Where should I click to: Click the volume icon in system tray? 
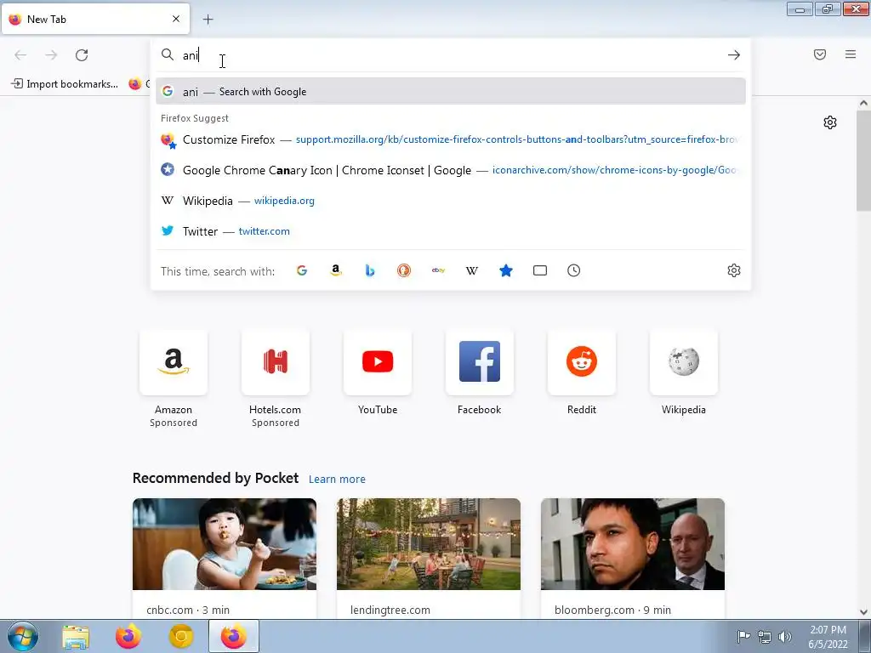click(x=785, y=636)
